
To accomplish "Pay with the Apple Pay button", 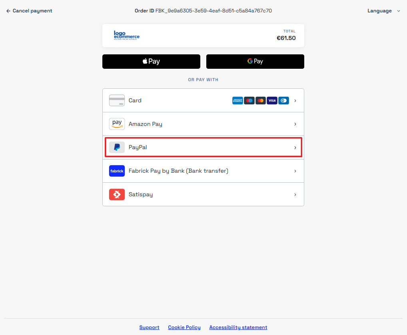I will (x=152, y=62).
